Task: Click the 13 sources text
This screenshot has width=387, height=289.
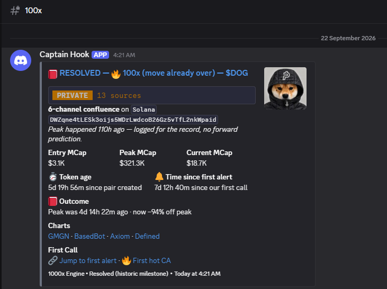Action: pos(119,95)
